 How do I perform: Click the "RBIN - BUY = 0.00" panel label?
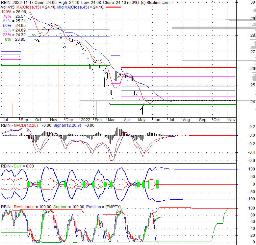point(17,166)
